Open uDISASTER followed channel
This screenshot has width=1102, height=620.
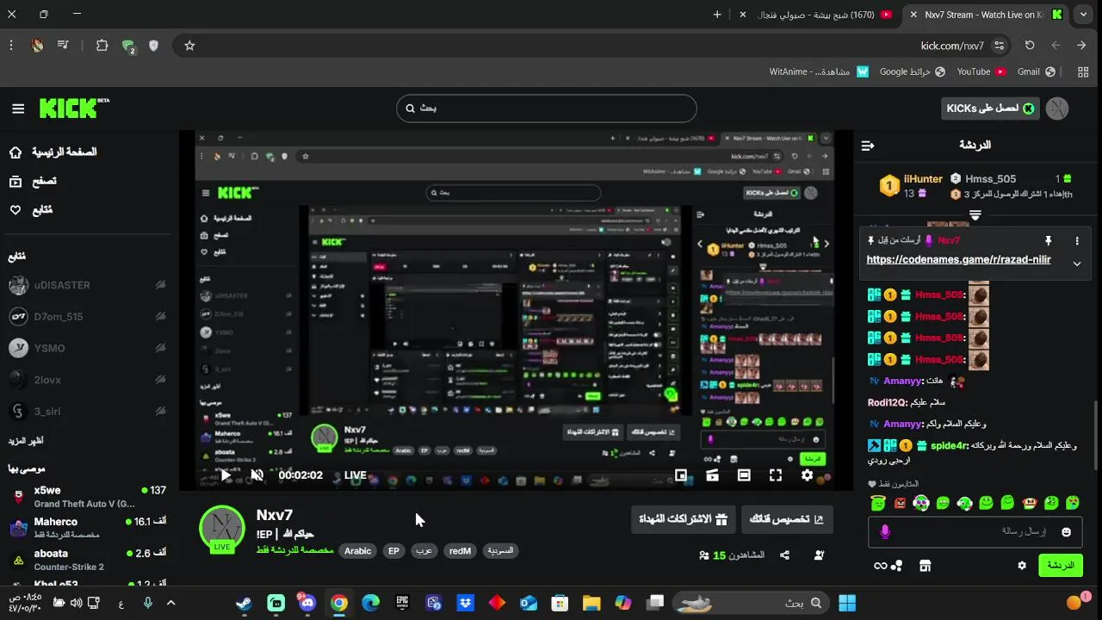coord(86,285)
